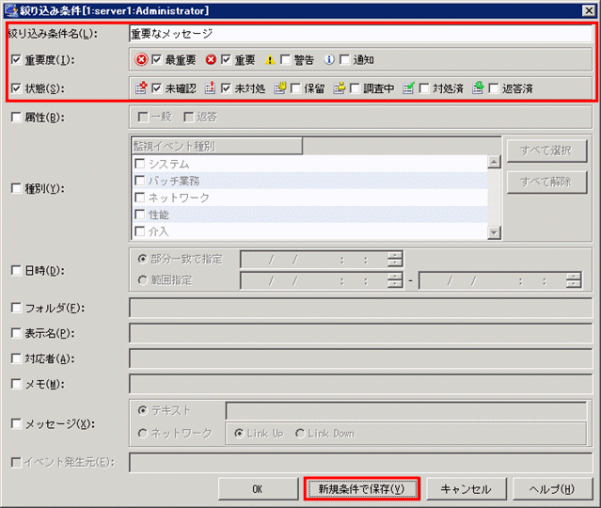Screen dimensions: 601x508
Task: Click the 新規条件で保存(V) button
Action: click(x=361, y=489)
